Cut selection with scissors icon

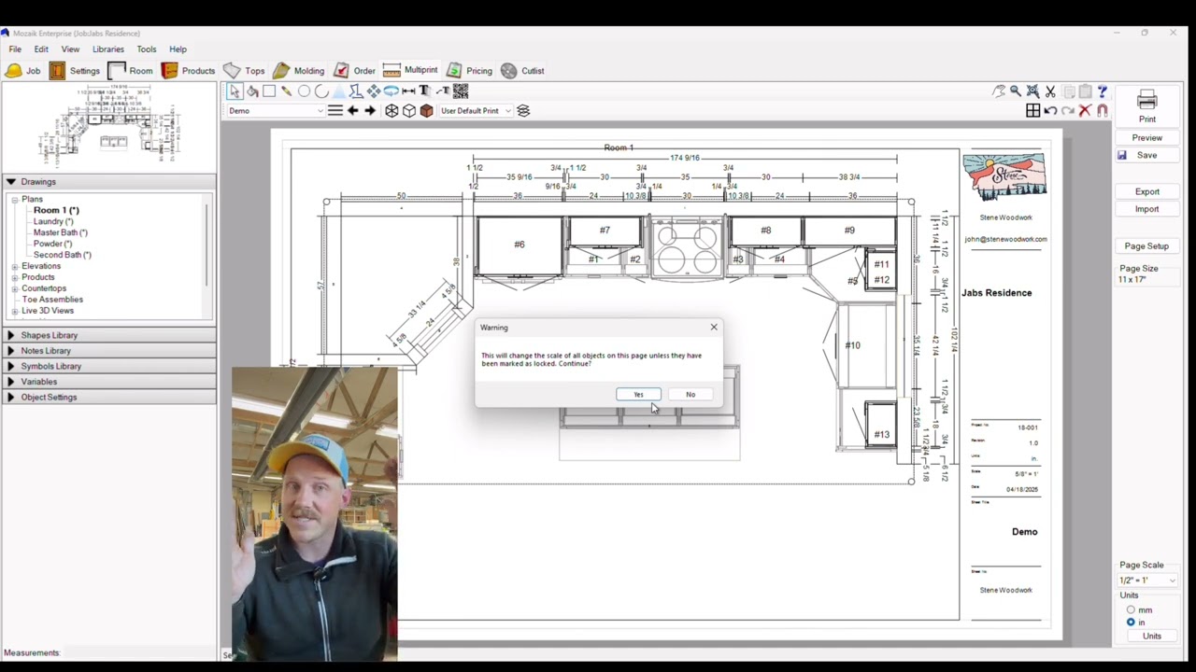1050,91
